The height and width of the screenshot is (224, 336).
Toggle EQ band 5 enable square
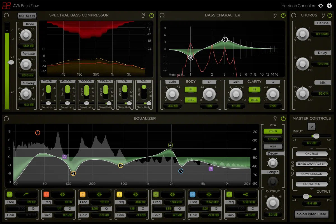pos(192,194)
